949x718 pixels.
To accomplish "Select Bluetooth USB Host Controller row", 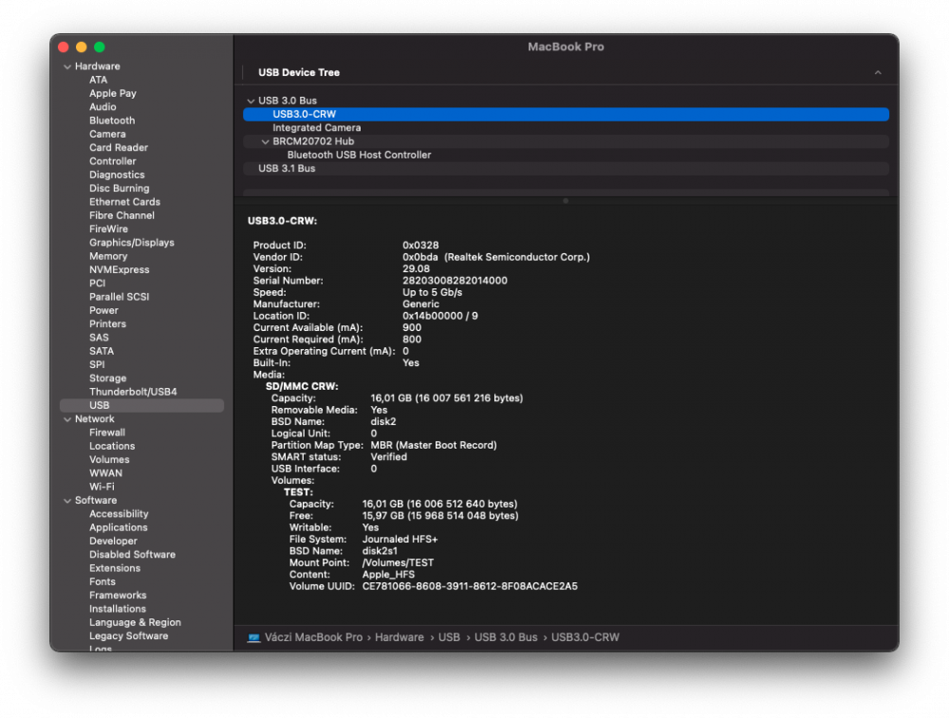I will tap(566, 156).
